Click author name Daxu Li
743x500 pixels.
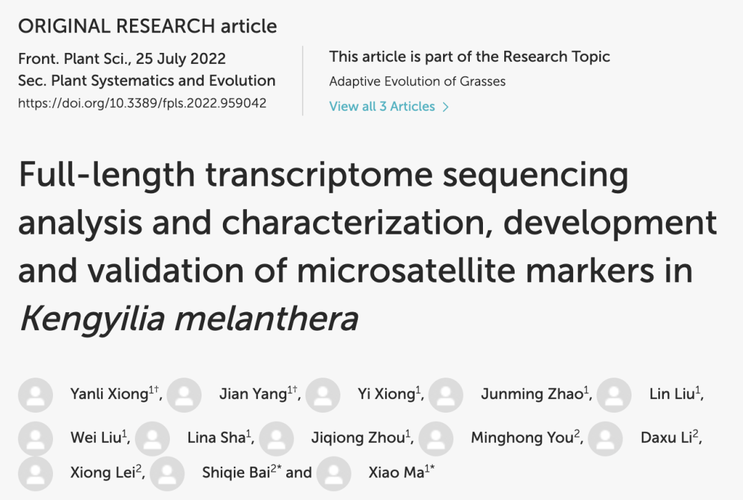tap(667, 437)
